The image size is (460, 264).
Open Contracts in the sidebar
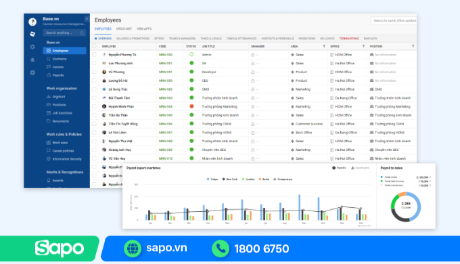(57, 59)
